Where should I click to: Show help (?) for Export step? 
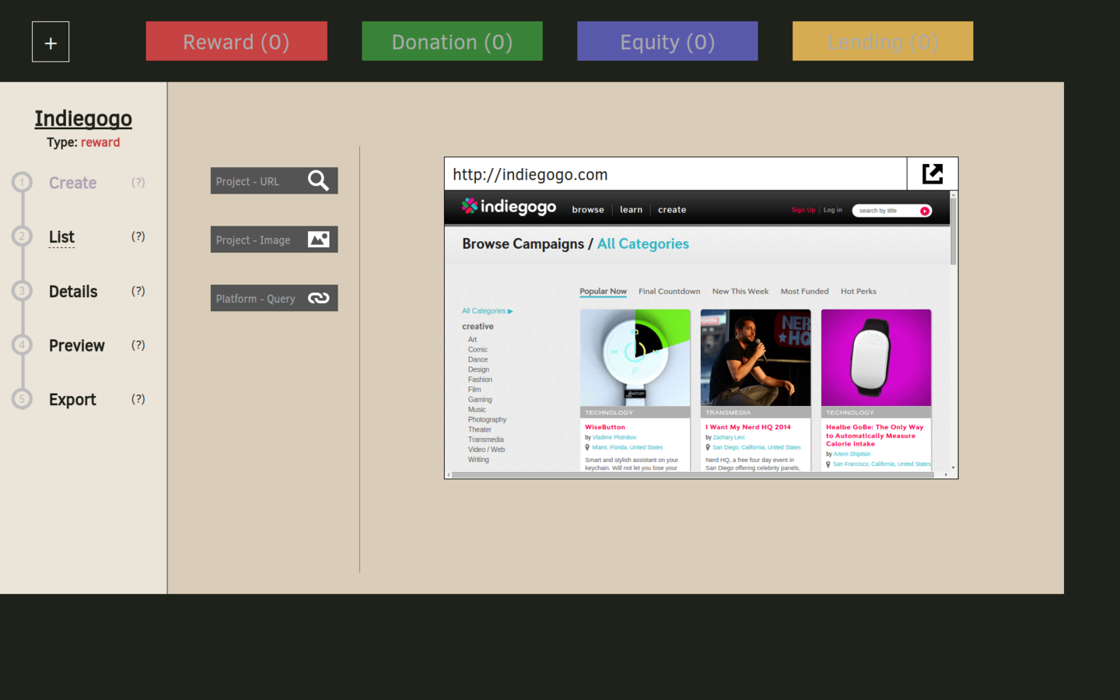138,399
